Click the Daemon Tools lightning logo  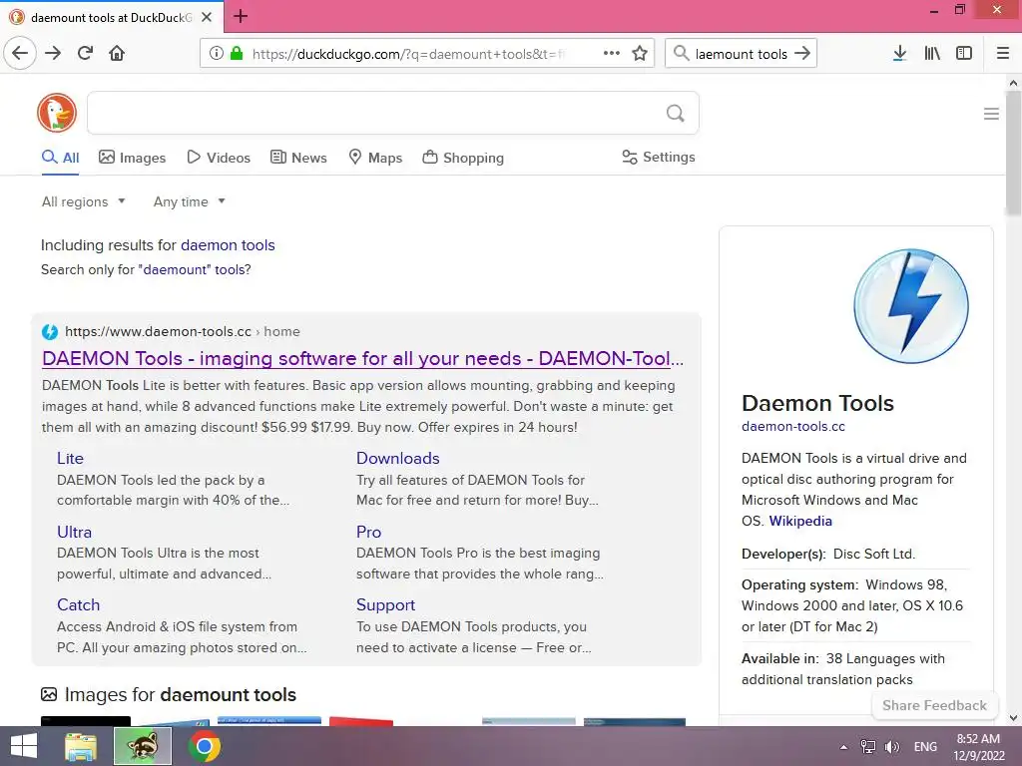[911, 306]
